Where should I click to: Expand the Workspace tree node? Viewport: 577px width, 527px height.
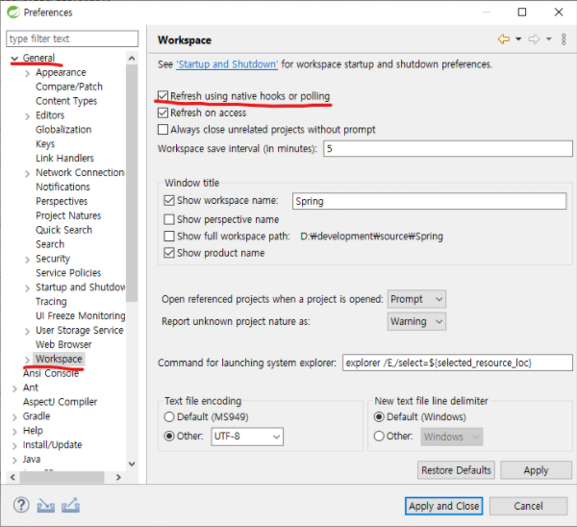[x=27, y=360]
